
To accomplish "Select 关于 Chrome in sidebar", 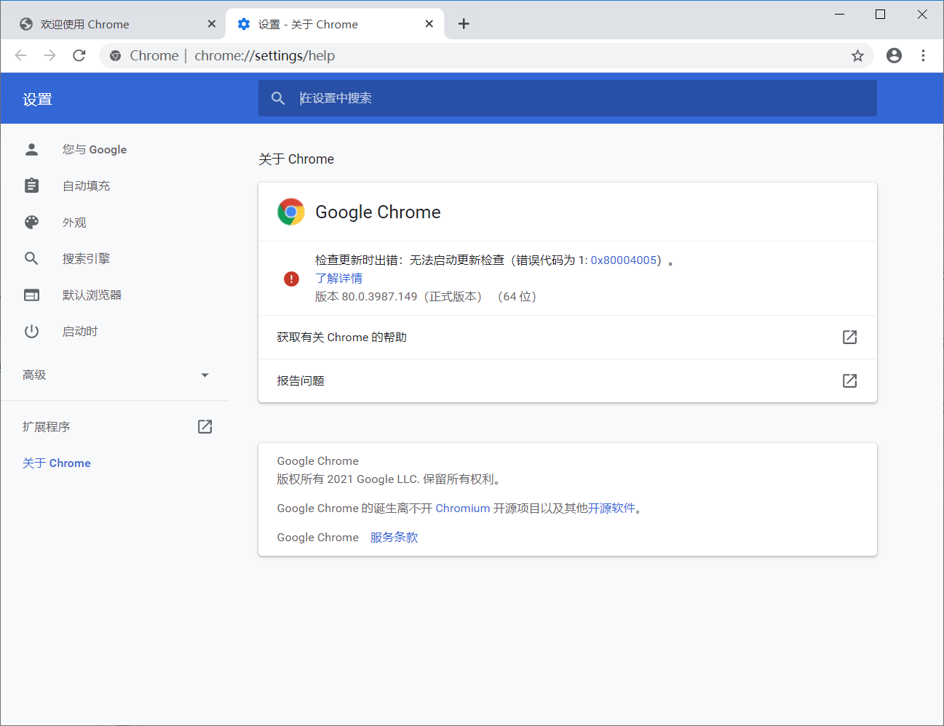I will 56,463.
